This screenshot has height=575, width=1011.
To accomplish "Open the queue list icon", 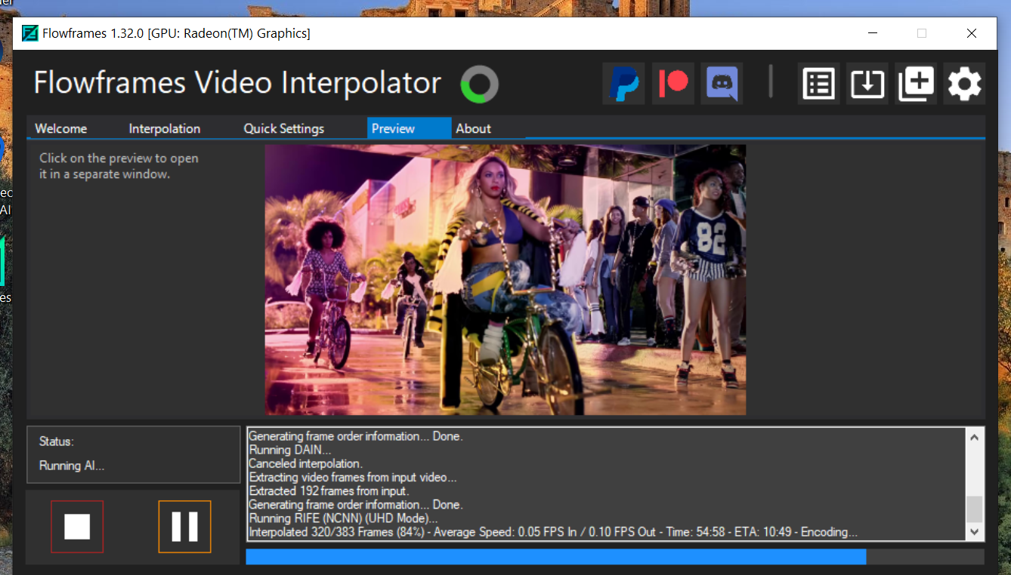I will click(818, 84).
